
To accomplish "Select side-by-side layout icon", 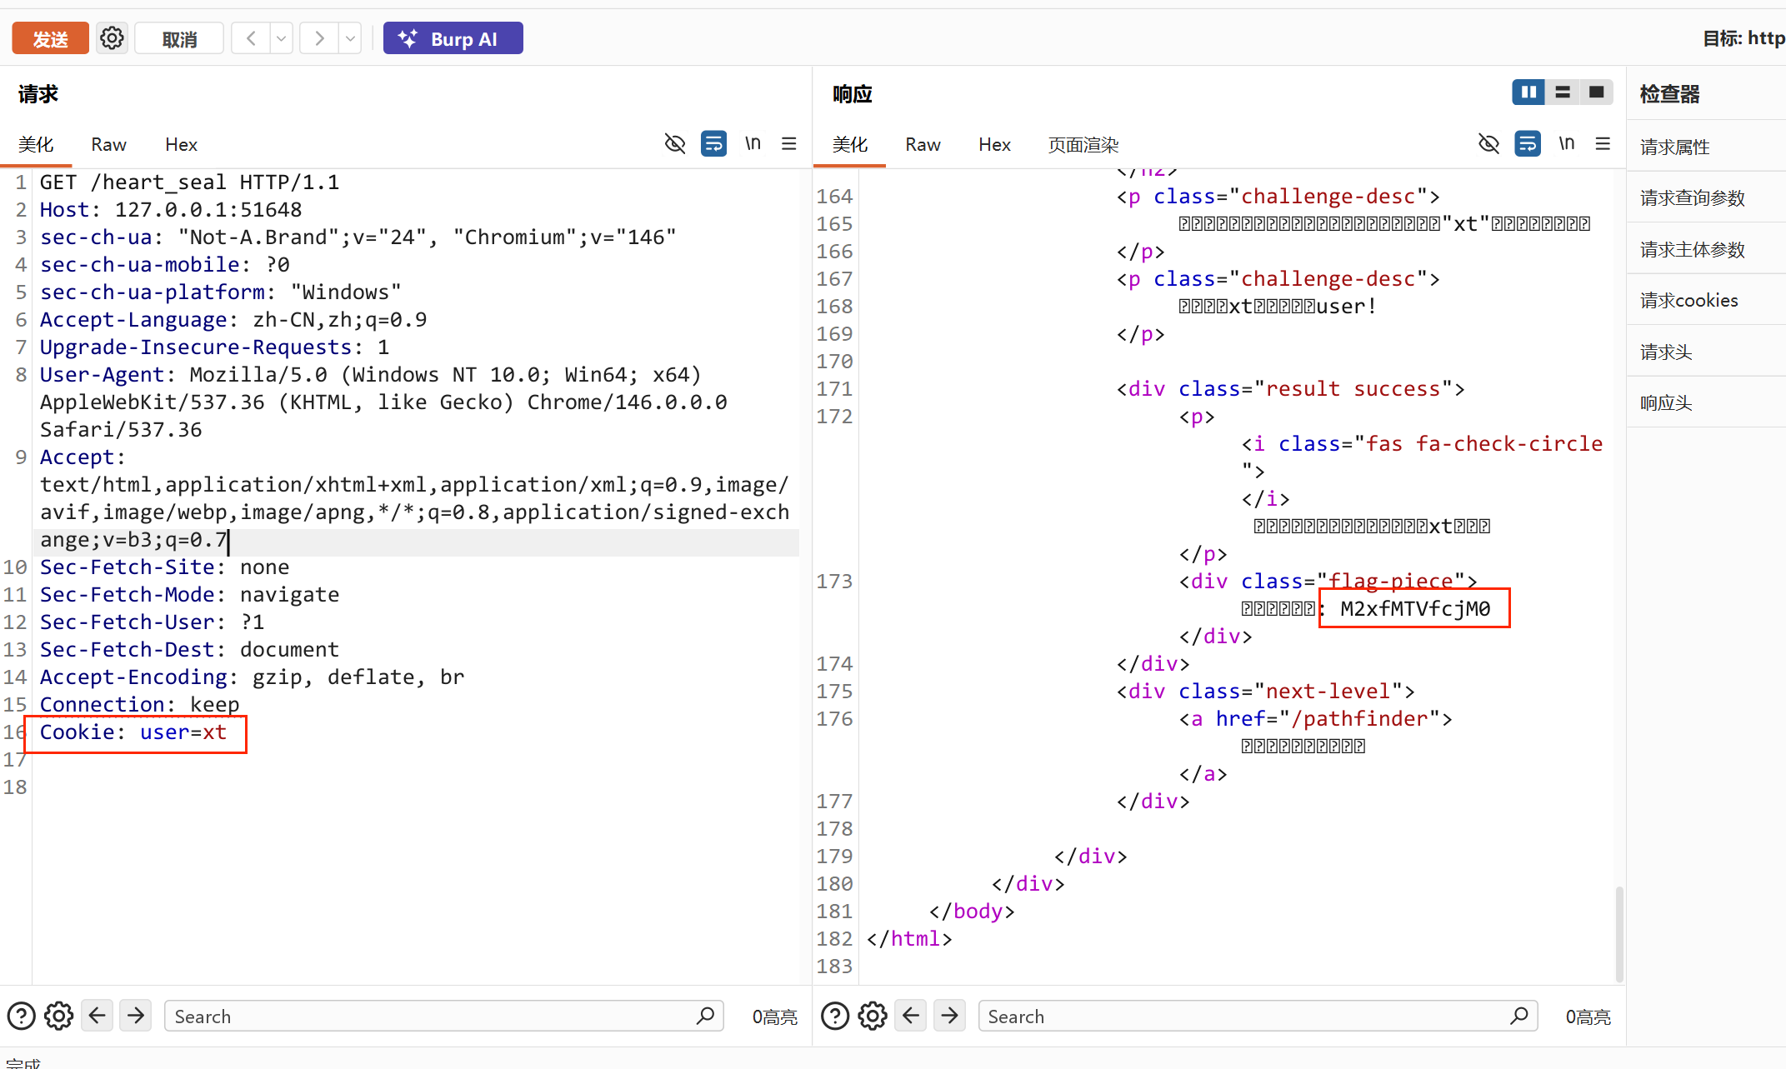I will click(x=1528, y=92).
